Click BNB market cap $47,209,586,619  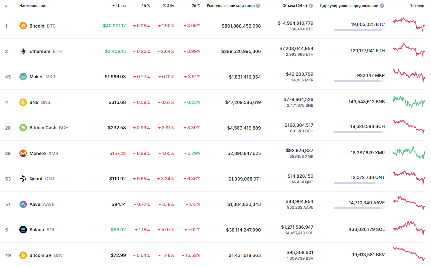click(x=243, y=102)
